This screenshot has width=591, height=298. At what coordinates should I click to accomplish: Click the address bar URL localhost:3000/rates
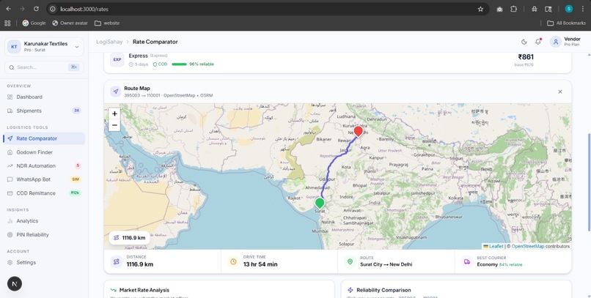coord(84,9)
